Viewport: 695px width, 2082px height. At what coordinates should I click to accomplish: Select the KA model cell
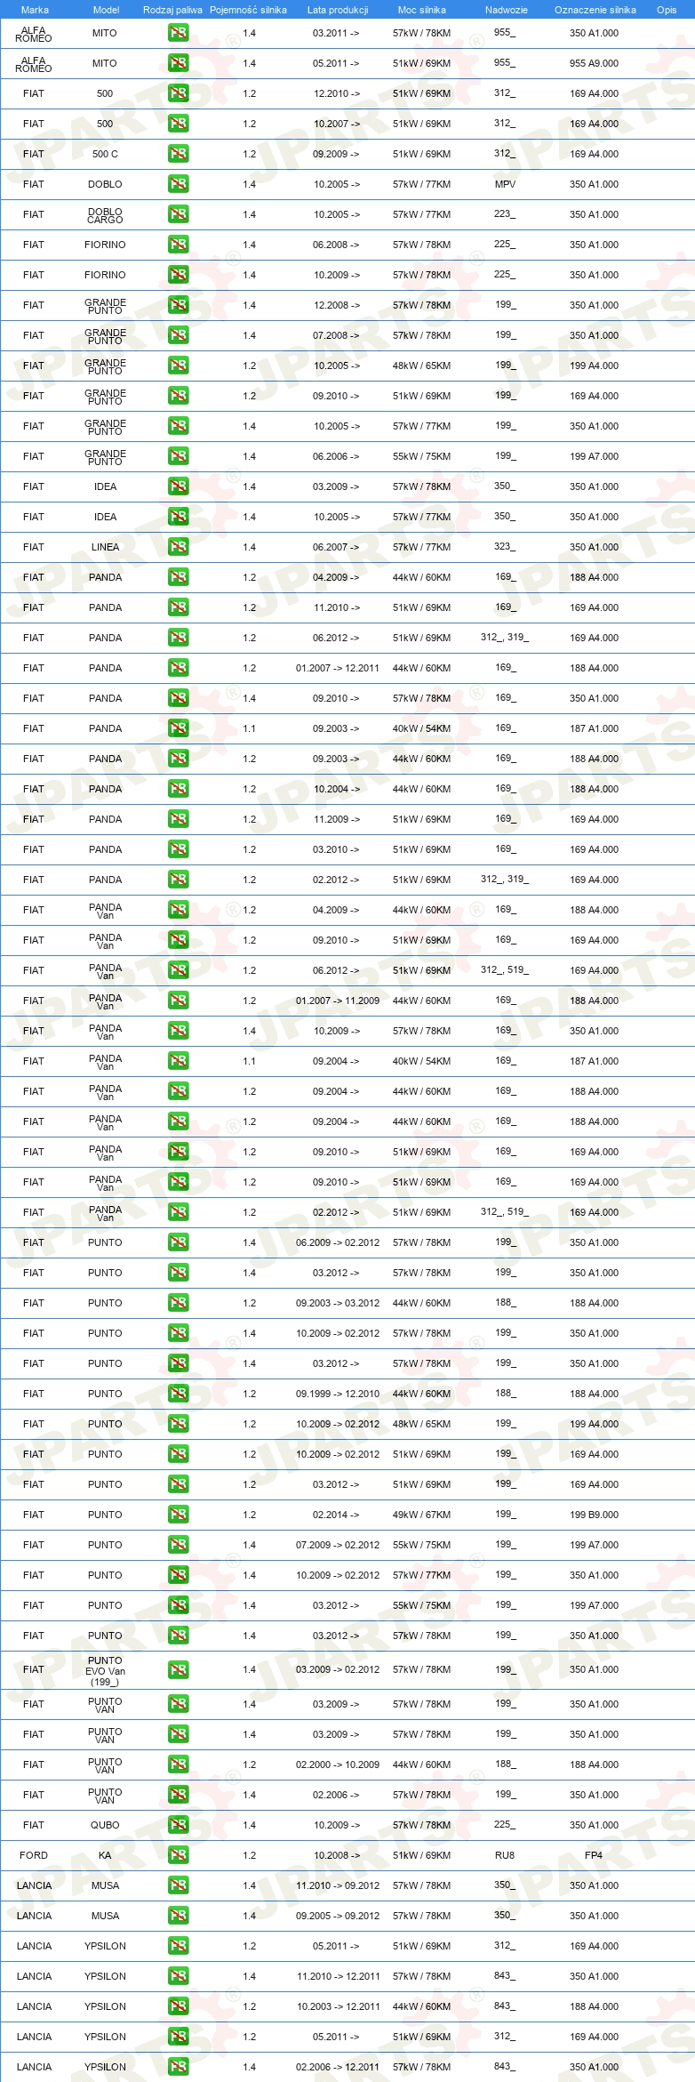(x=105, y=1855)
